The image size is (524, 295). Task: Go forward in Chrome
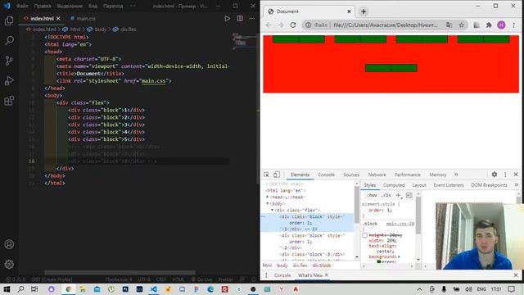tap(280, 25)
